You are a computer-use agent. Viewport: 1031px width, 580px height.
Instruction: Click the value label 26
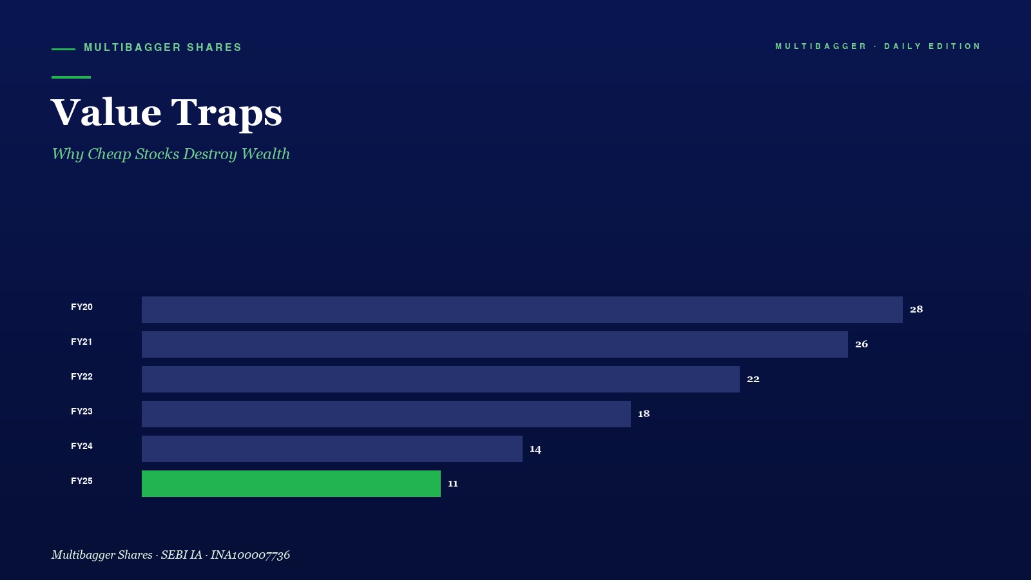862,344
